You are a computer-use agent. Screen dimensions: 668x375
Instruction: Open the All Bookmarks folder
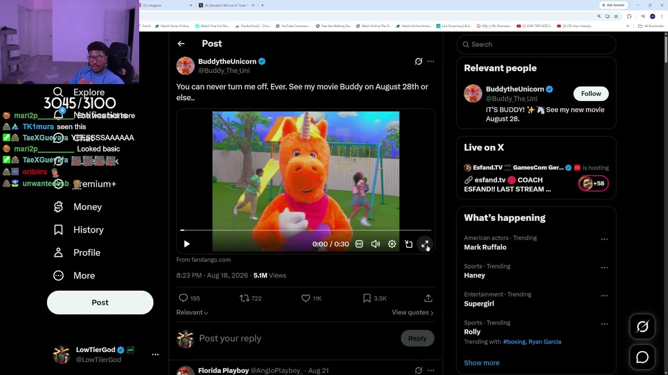pyautogui.click(x=651, y=26)
